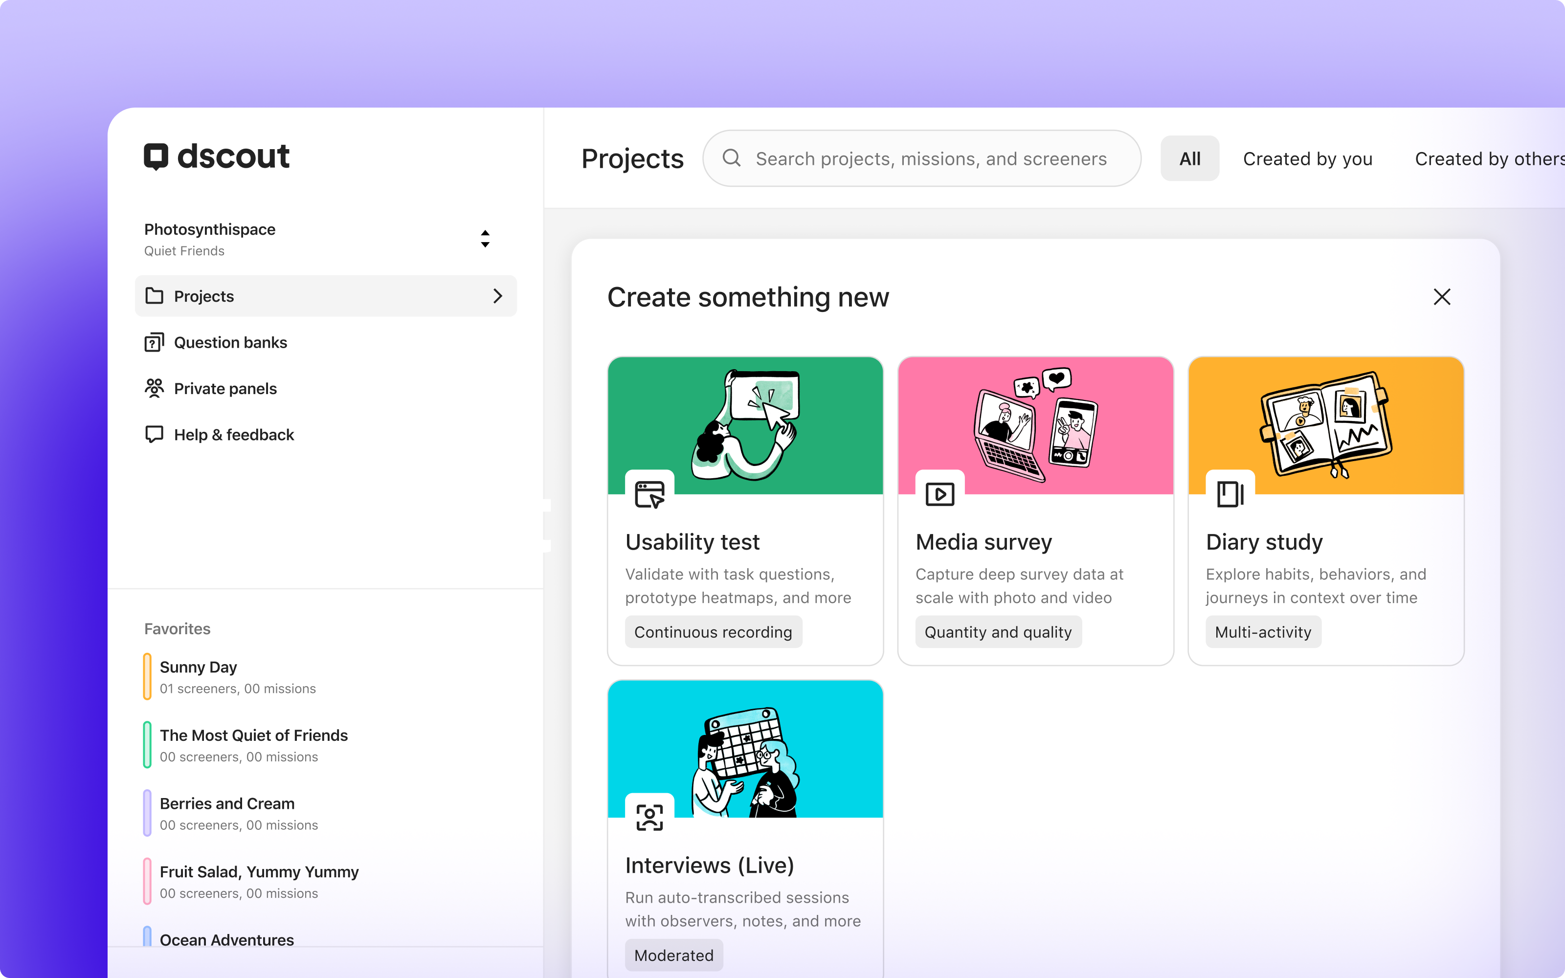This screenshot has height=978, width=1565.
Task: Close the 'Create something new' panel
Action: pyautogui.click(x=1442, y=296)
